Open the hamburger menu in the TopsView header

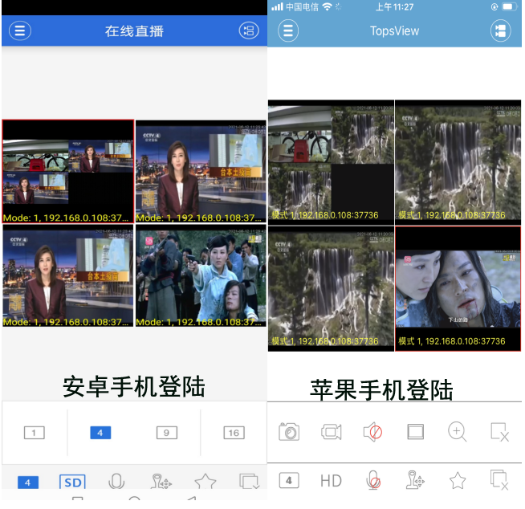click(x=288, y=31)
